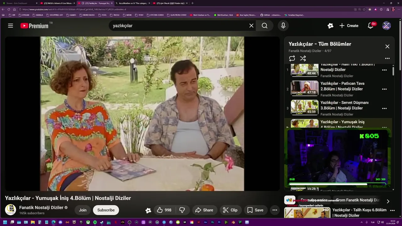Open Xbox app from the taskbar
The image size is (402, 226).
(x=88, y=222)
